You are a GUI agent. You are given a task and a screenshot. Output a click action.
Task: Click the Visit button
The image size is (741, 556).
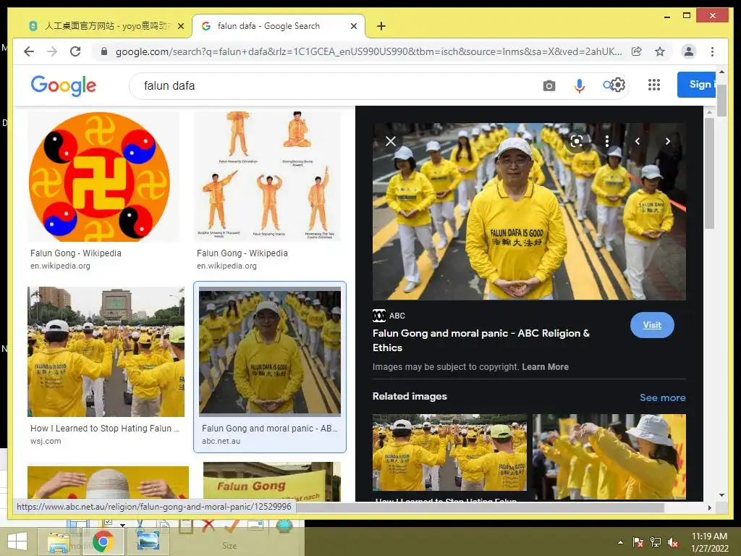(652, 325)
